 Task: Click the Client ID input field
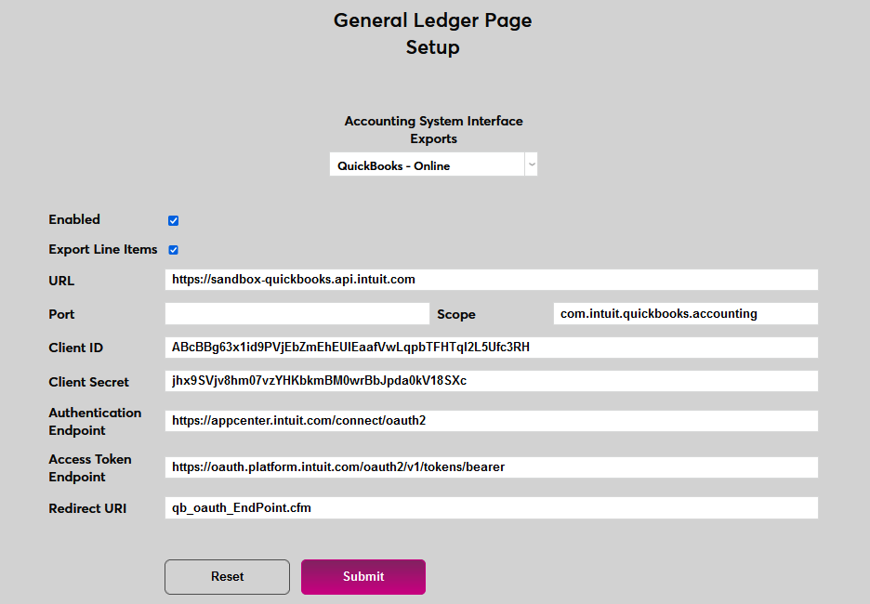coord(492,348)
